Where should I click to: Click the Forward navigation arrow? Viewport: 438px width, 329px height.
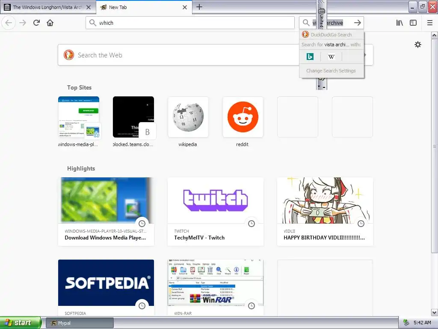(x=23, y=23)
